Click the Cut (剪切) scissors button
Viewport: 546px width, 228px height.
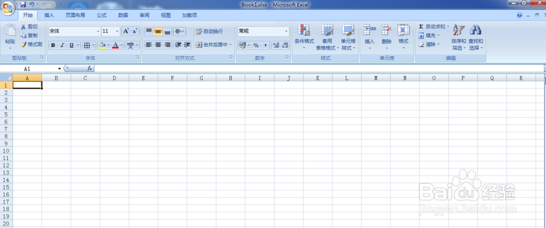pos(29,26)
